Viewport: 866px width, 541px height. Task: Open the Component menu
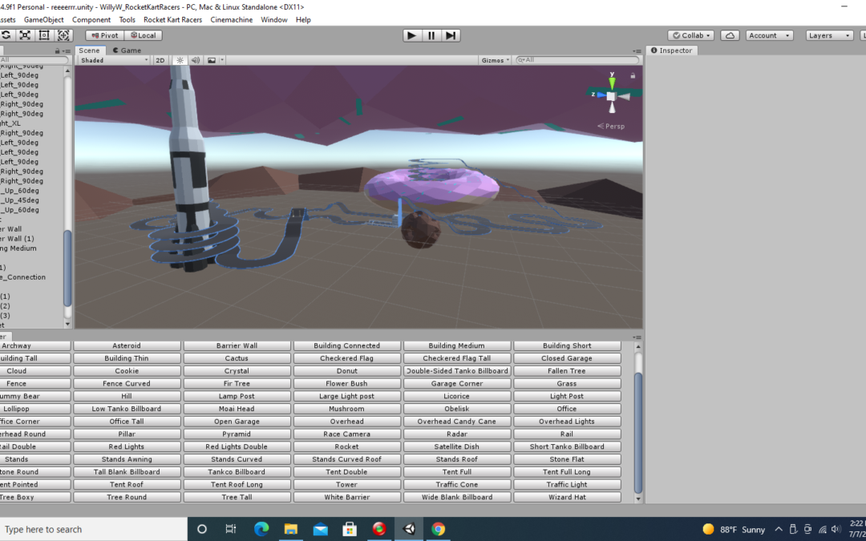pyautogui.click(x=91, y=20)
